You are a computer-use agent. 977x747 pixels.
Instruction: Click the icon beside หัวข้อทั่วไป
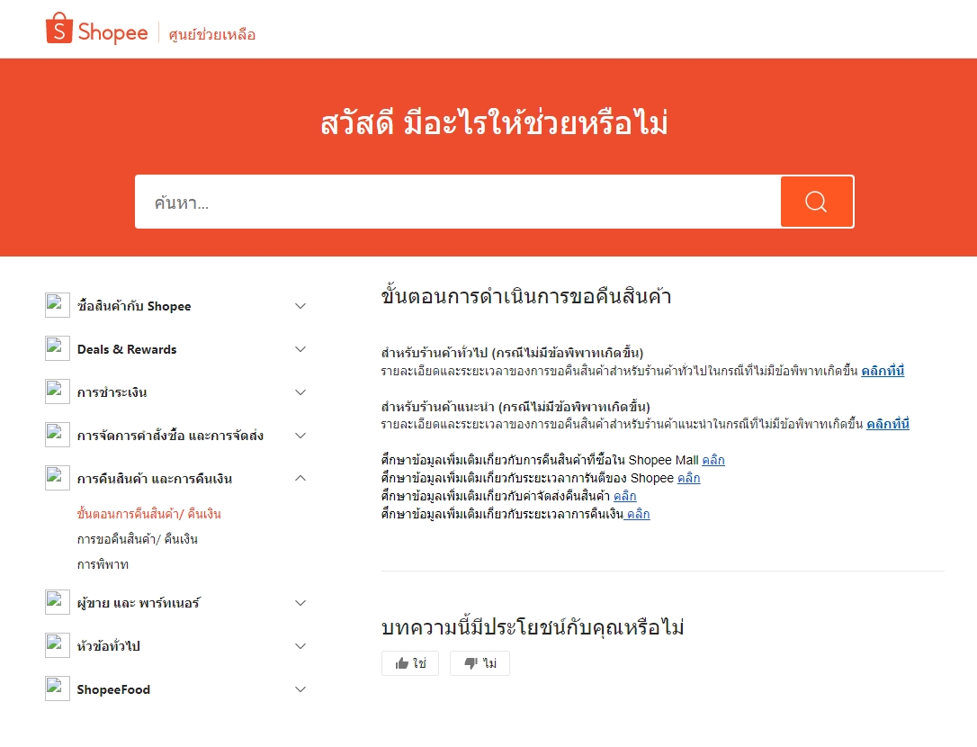tap(58, 646)
